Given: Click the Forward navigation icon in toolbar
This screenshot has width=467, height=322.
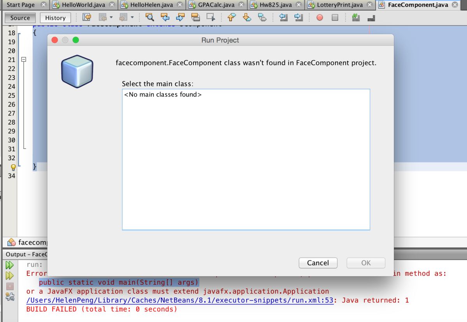Looking at the screenshot, I should tap(123, 17).
